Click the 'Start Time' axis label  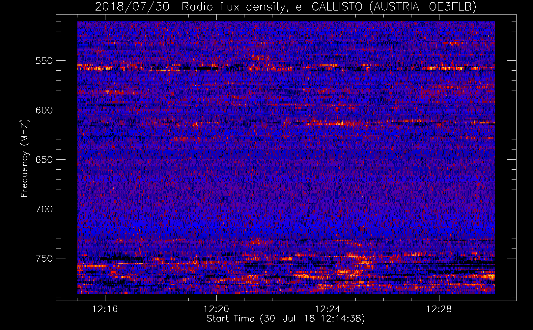pos(286,319)
